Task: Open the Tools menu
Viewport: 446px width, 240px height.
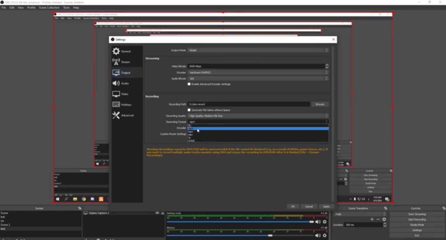Action: 66,8
